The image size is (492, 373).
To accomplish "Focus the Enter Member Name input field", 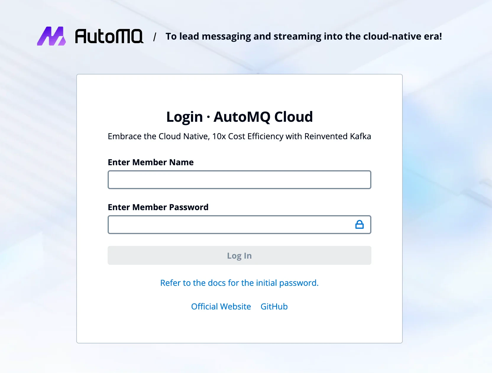I will pos(239,180).
